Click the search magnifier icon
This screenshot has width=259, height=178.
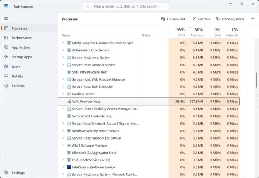[87, 6]
